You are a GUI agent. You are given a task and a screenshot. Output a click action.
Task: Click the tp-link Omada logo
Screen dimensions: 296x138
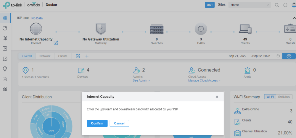click(x=22, y=5)
